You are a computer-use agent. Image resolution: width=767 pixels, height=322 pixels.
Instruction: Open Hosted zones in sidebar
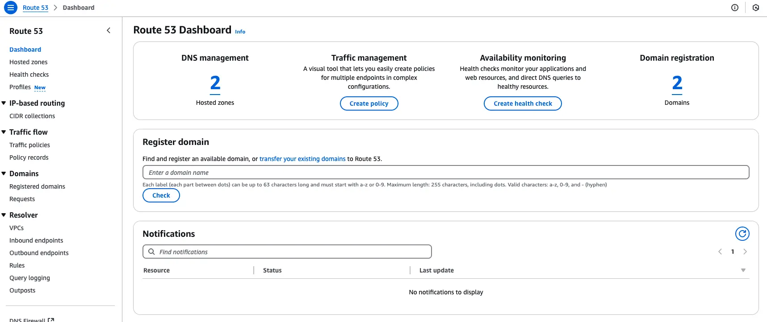point(29,62)
